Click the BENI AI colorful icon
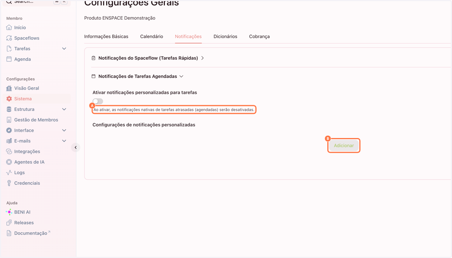This screenshot has height=258, width=452. [x=9, y=212]
